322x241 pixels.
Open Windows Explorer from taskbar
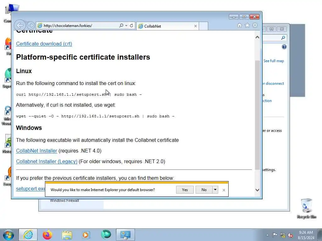67,235
